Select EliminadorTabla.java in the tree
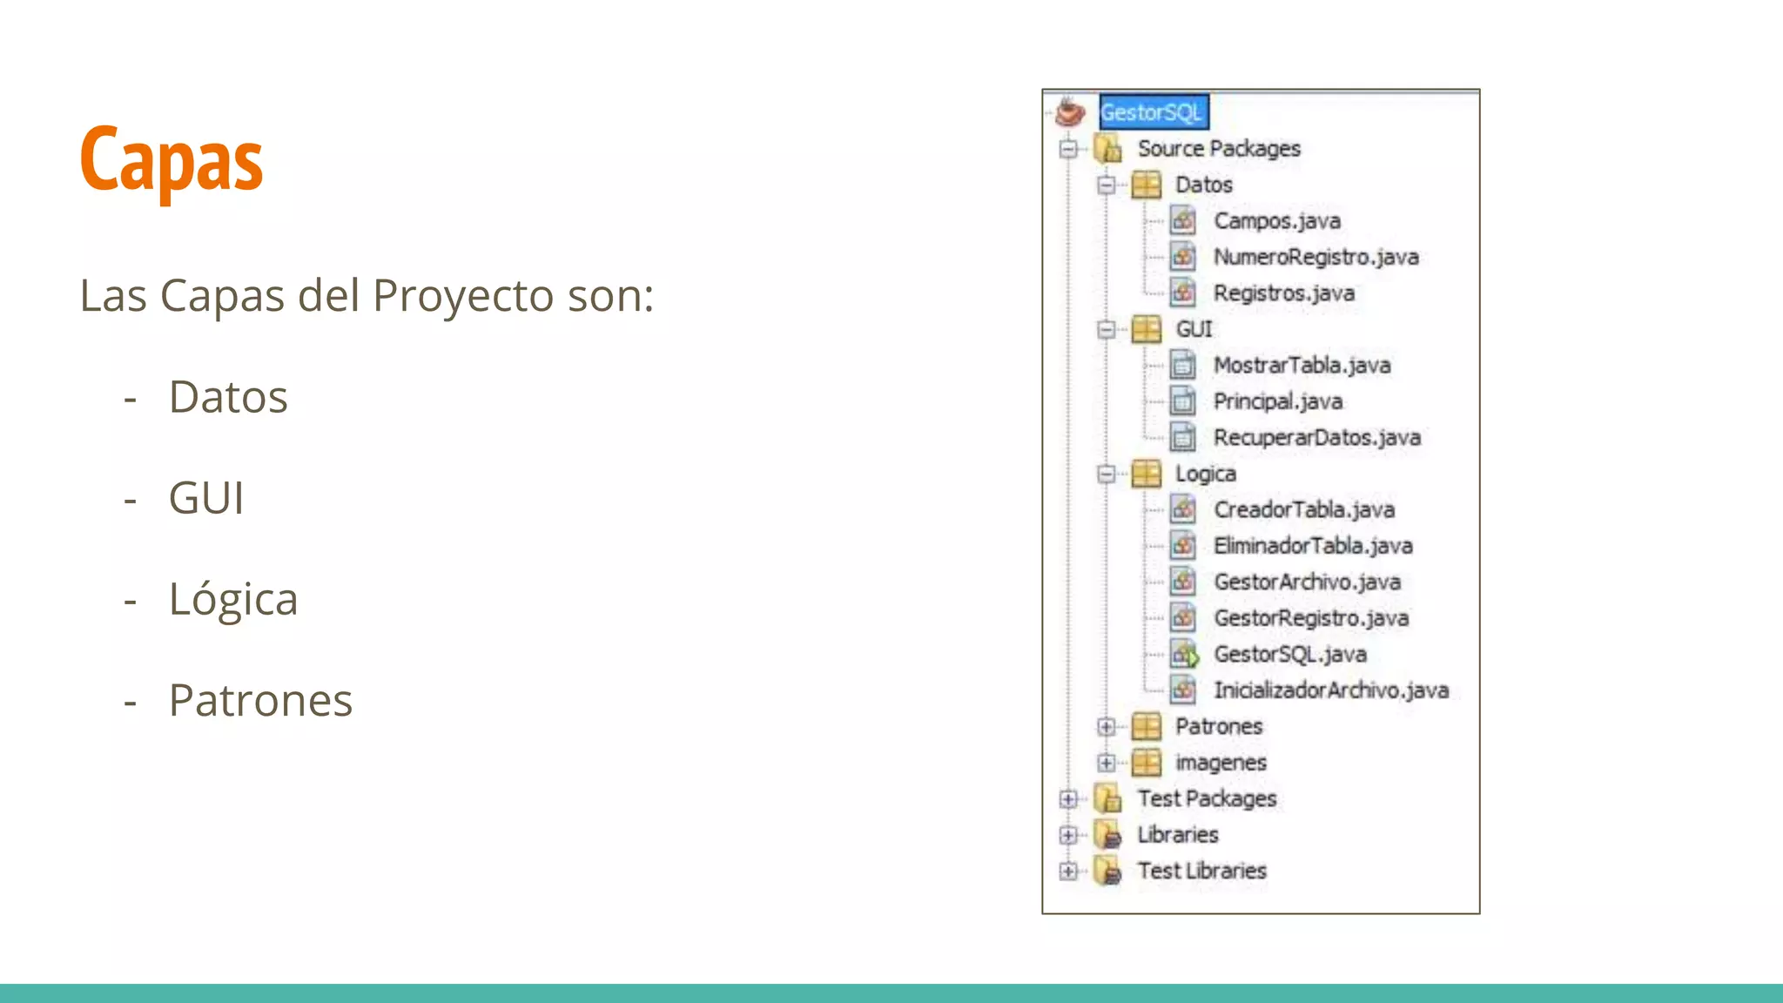Viewport: 1783px width, 1003px height. click(1313, 546)
